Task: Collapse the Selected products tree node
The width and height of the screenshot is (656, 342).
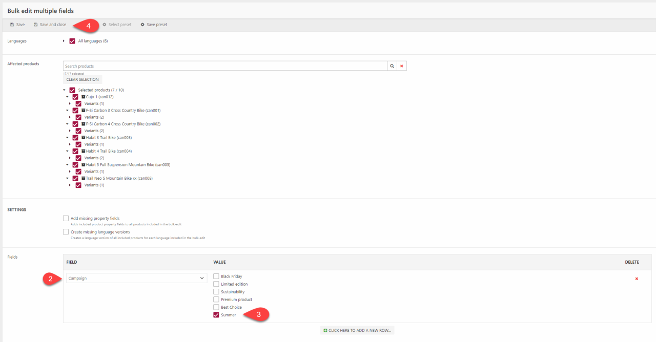Action: [x=64, y=90]
